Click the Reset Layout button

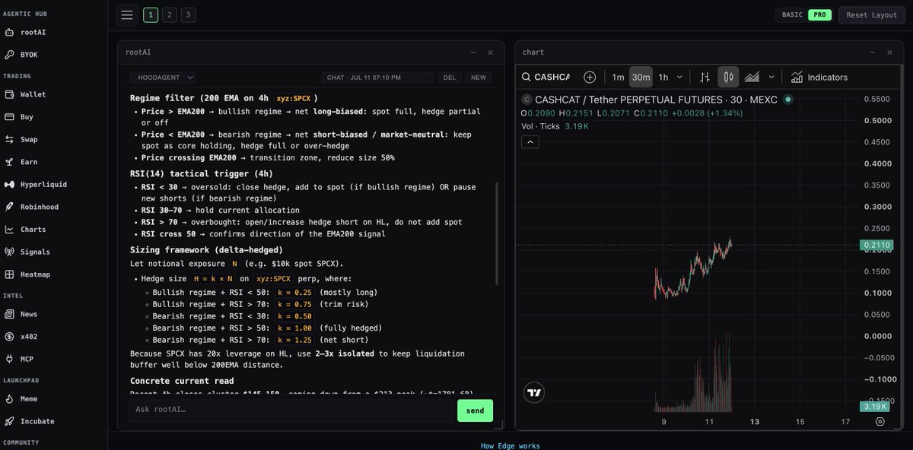[872, 14]
